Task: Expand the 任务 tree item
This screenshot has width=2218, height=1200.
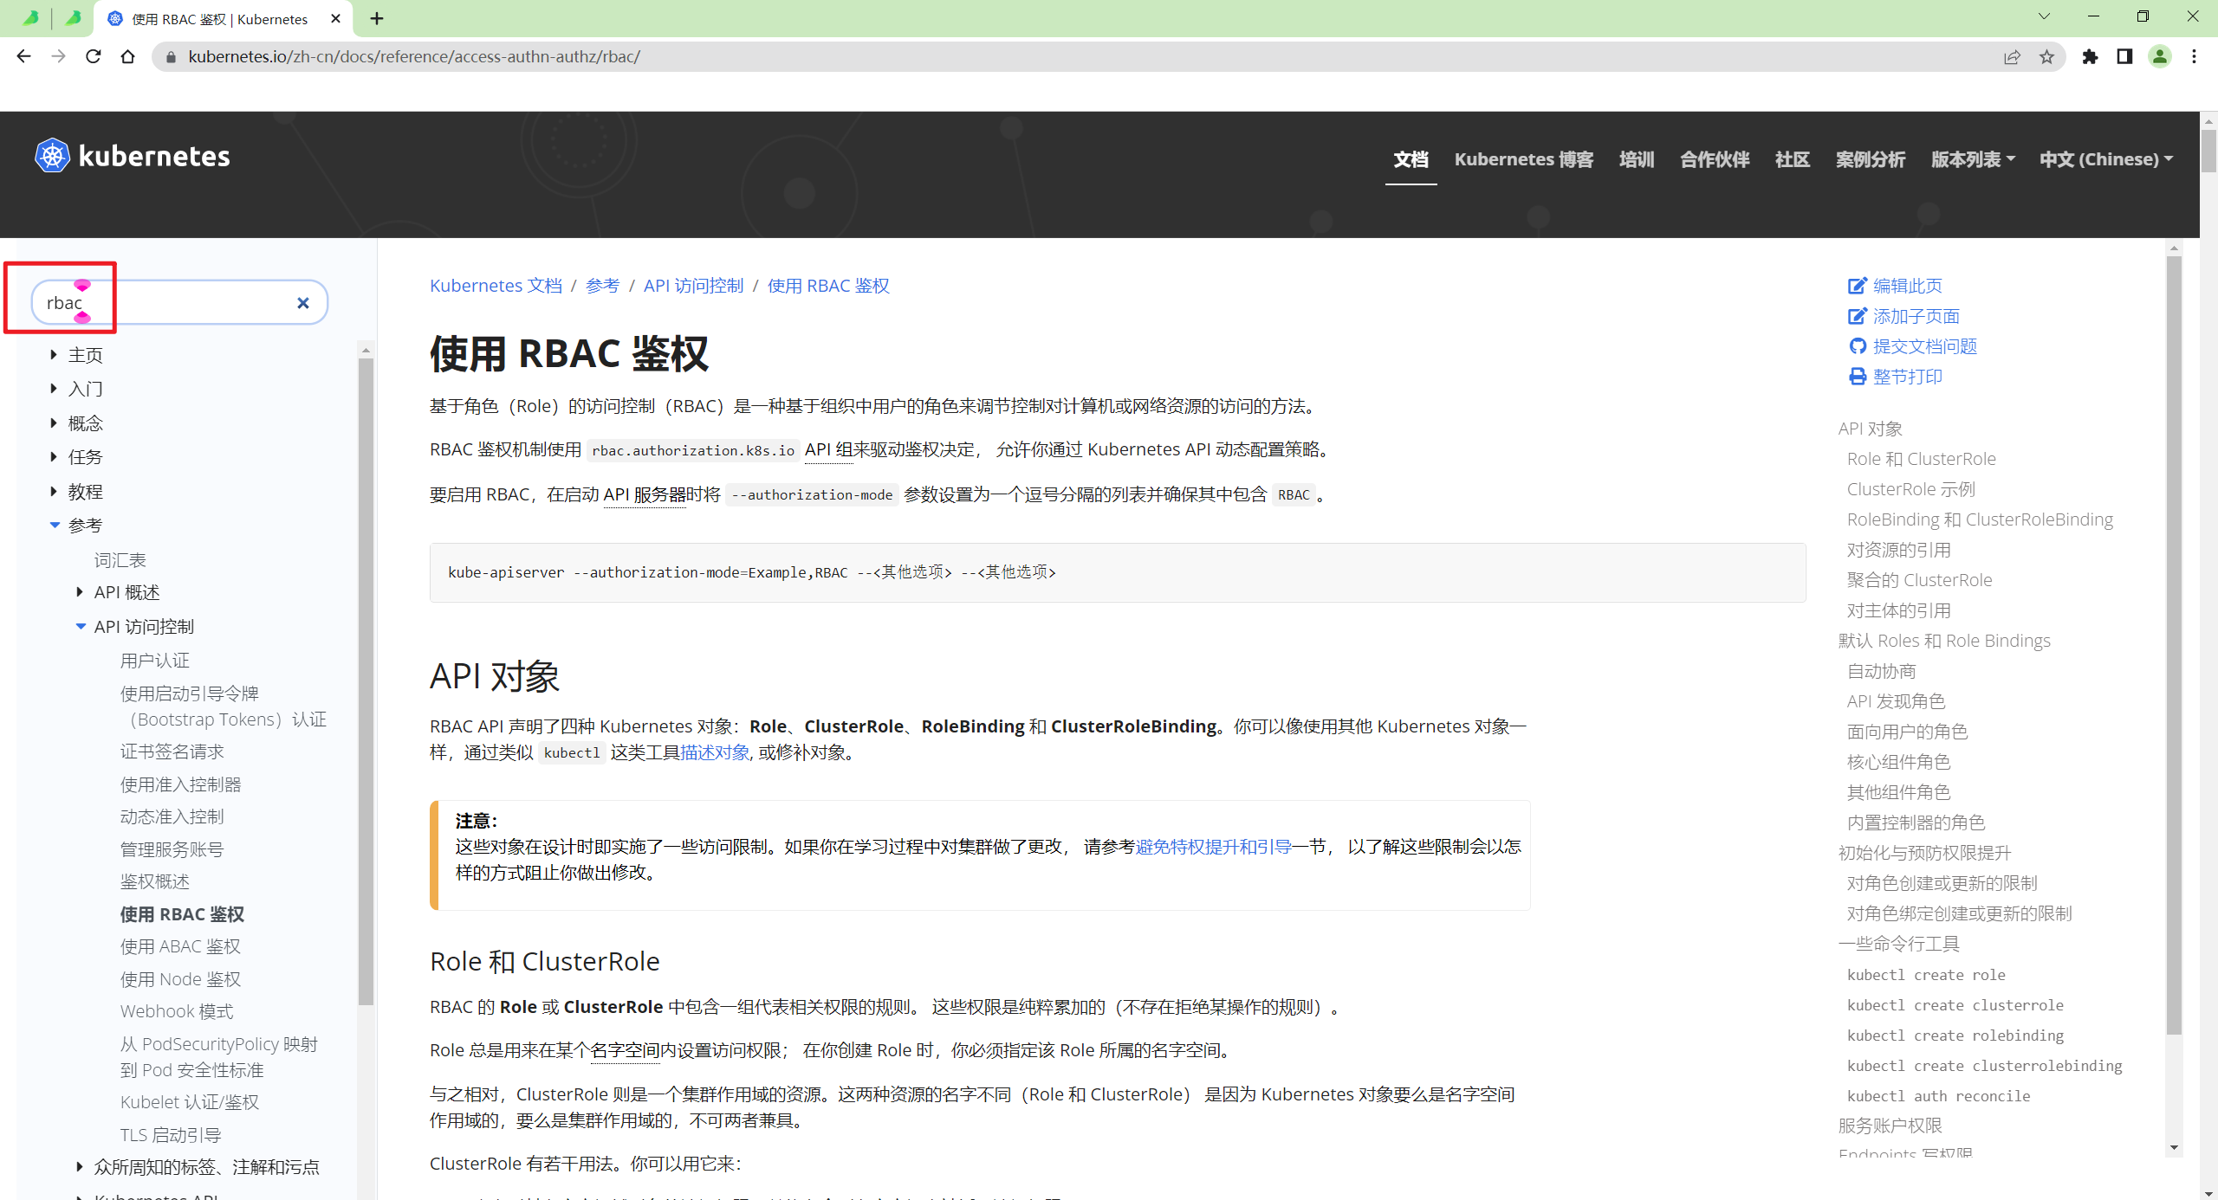Action: tap(54, 457)
